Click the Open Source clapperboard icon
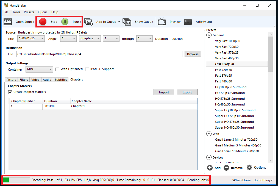Viewport: 278px width, 186px height. 8,22
